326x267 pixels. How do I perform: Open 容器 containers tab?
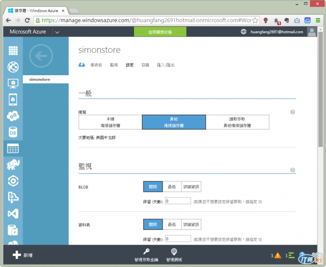pos(145,65)
